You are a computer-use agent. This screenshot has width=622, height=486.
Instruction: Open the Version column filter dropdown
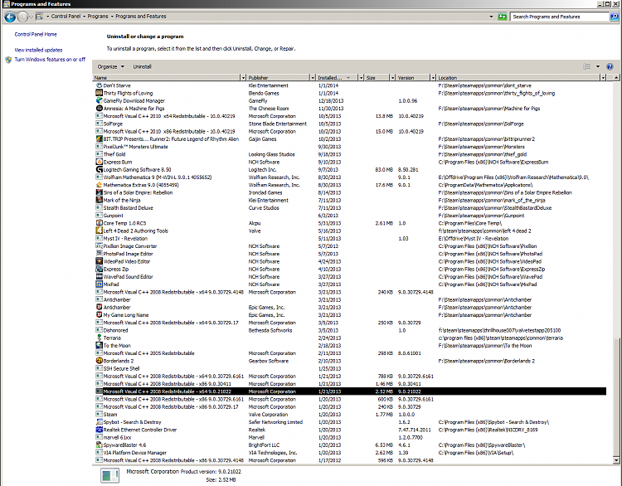[433, 78]
